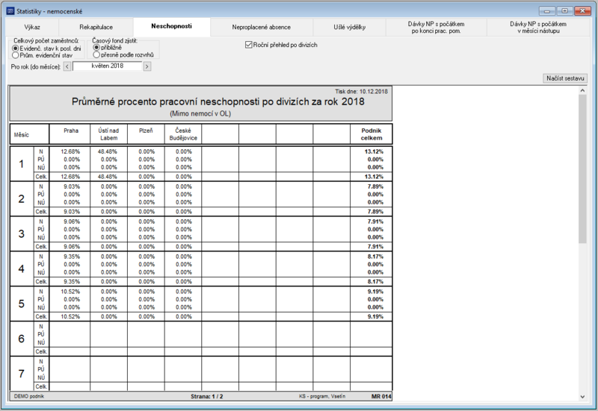
Task: Click the bold 13.12% total in month 1 N row
Action: [x=374, y=151]
